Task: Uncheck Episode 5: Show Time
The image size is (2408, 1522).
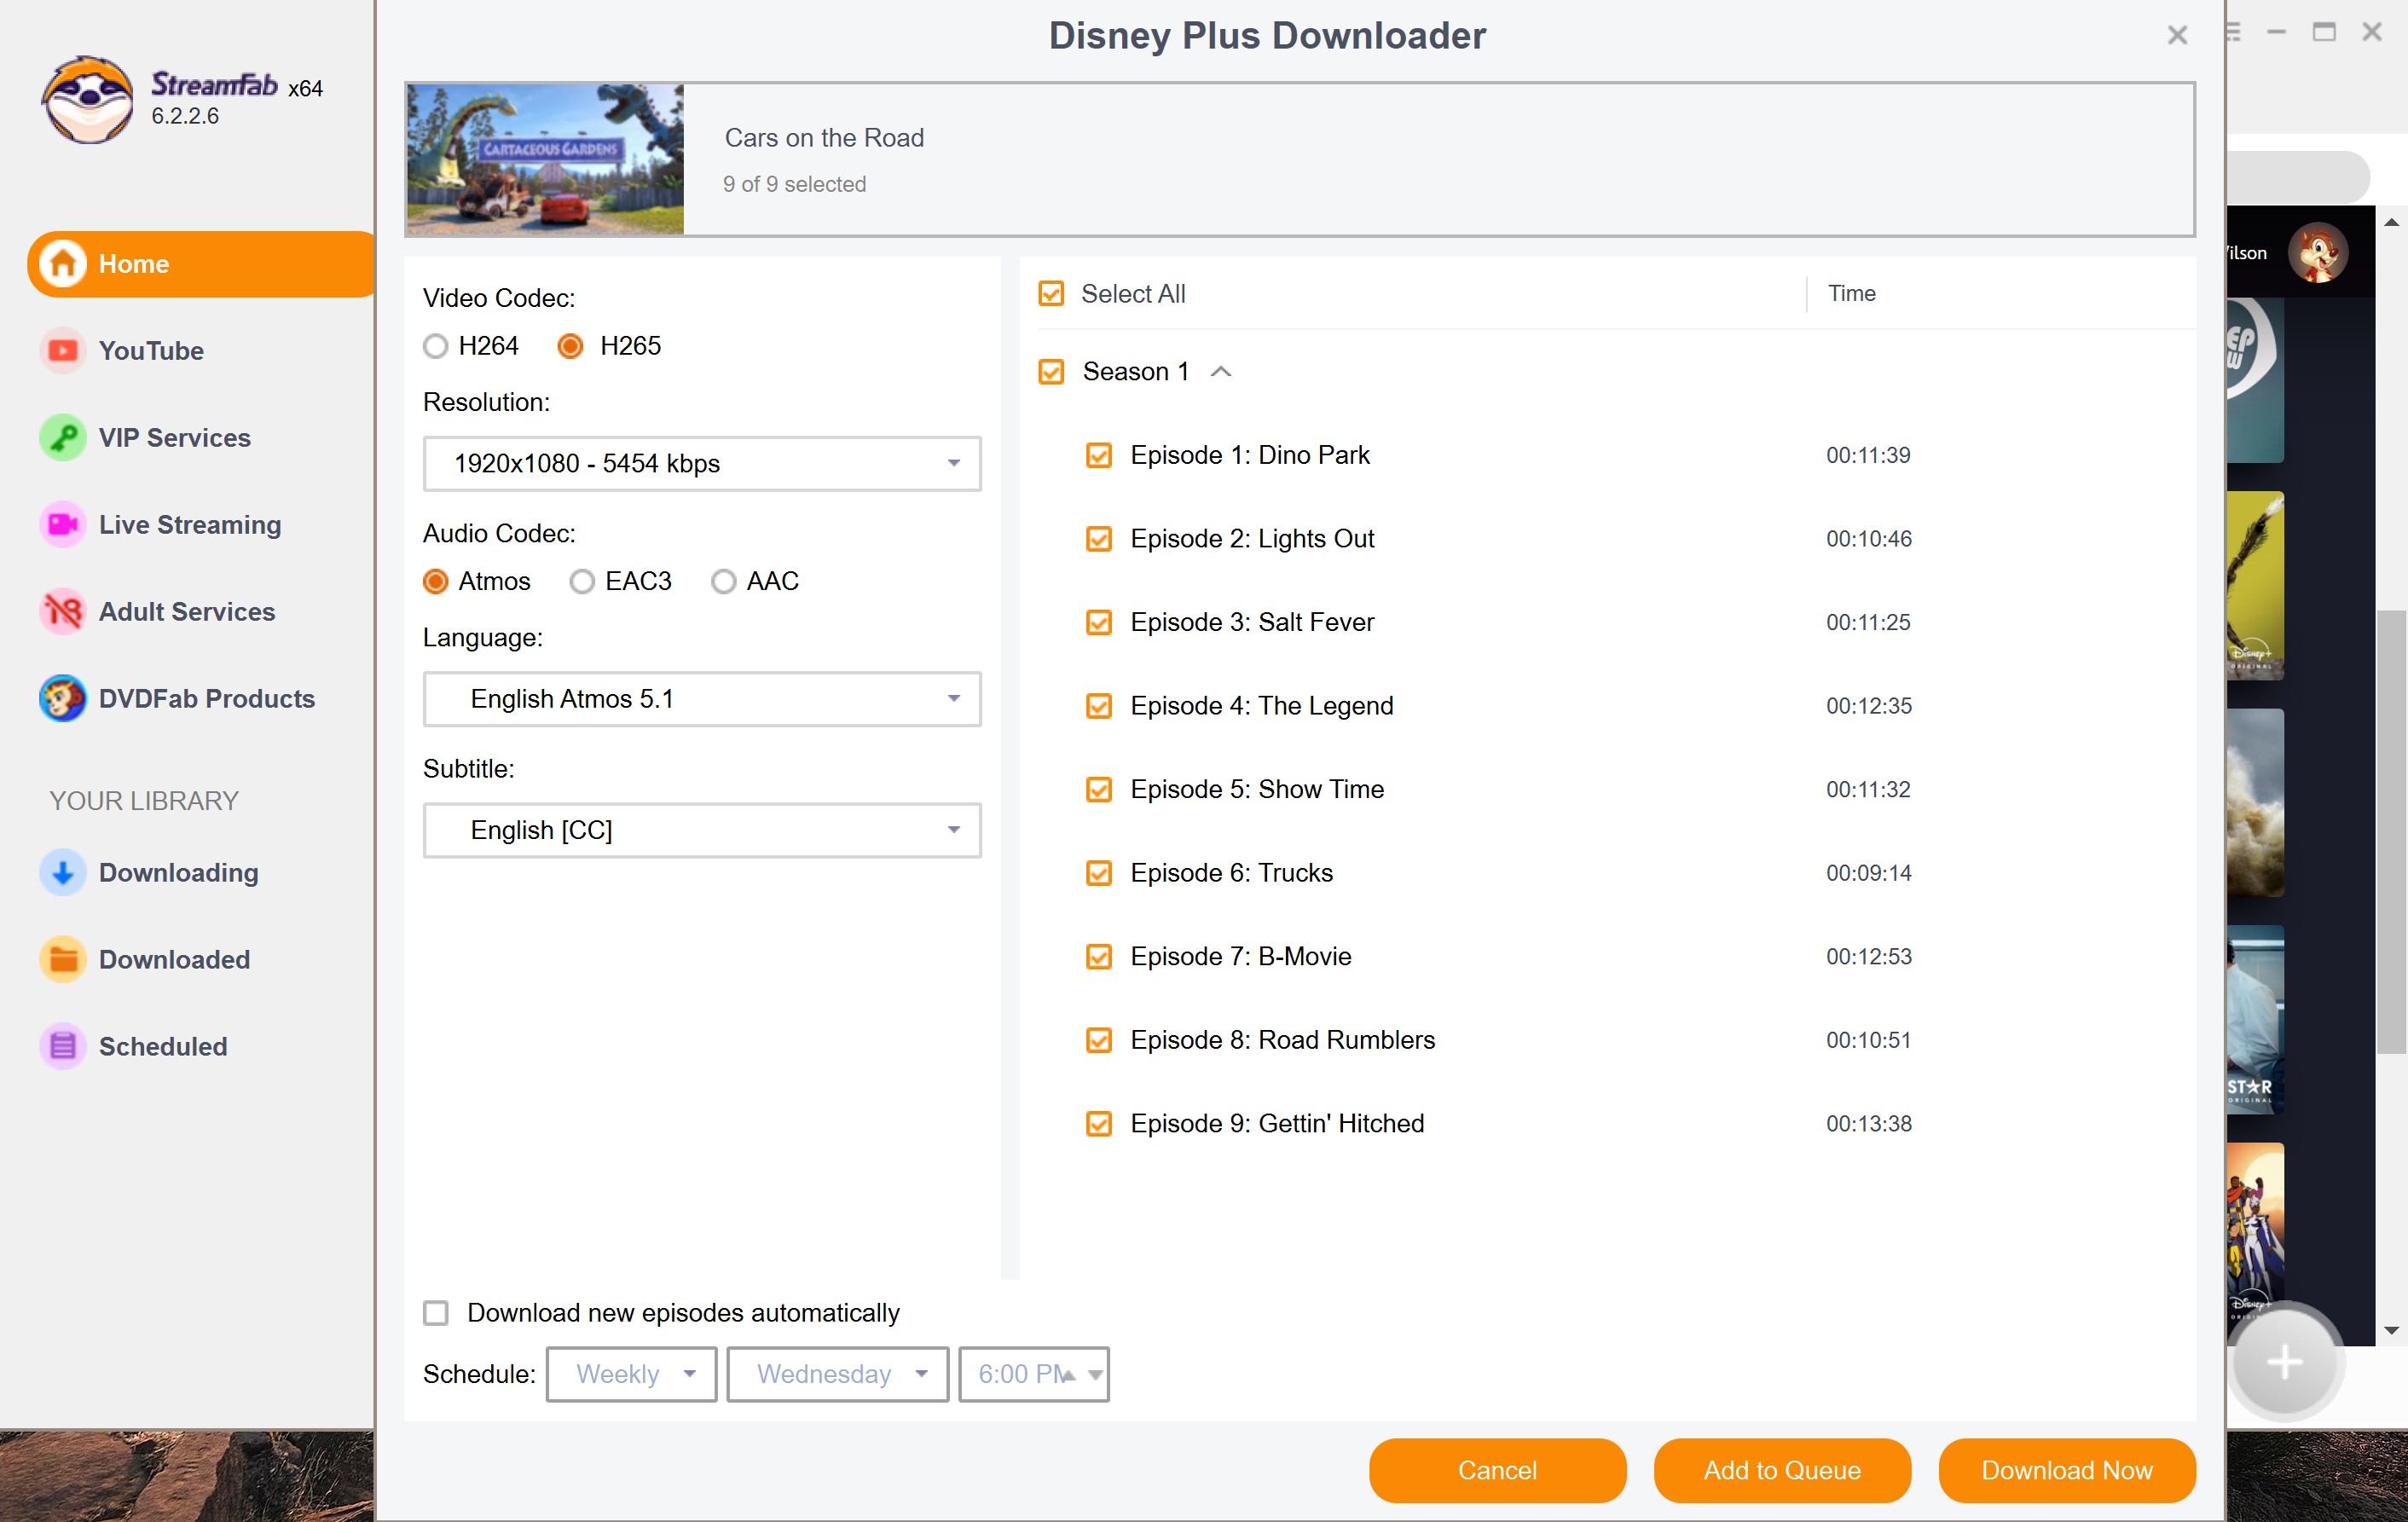Action: coord(1099,790)
